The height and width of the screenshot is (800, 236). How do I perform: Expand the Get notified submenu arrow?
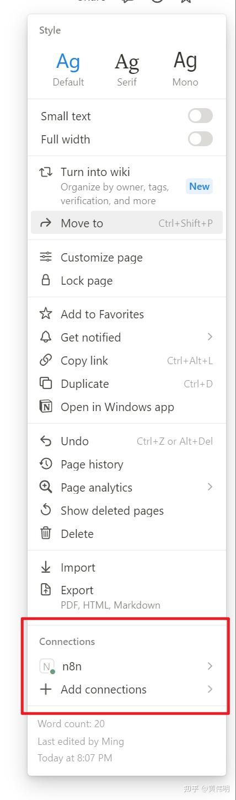[x=210, y=337]
